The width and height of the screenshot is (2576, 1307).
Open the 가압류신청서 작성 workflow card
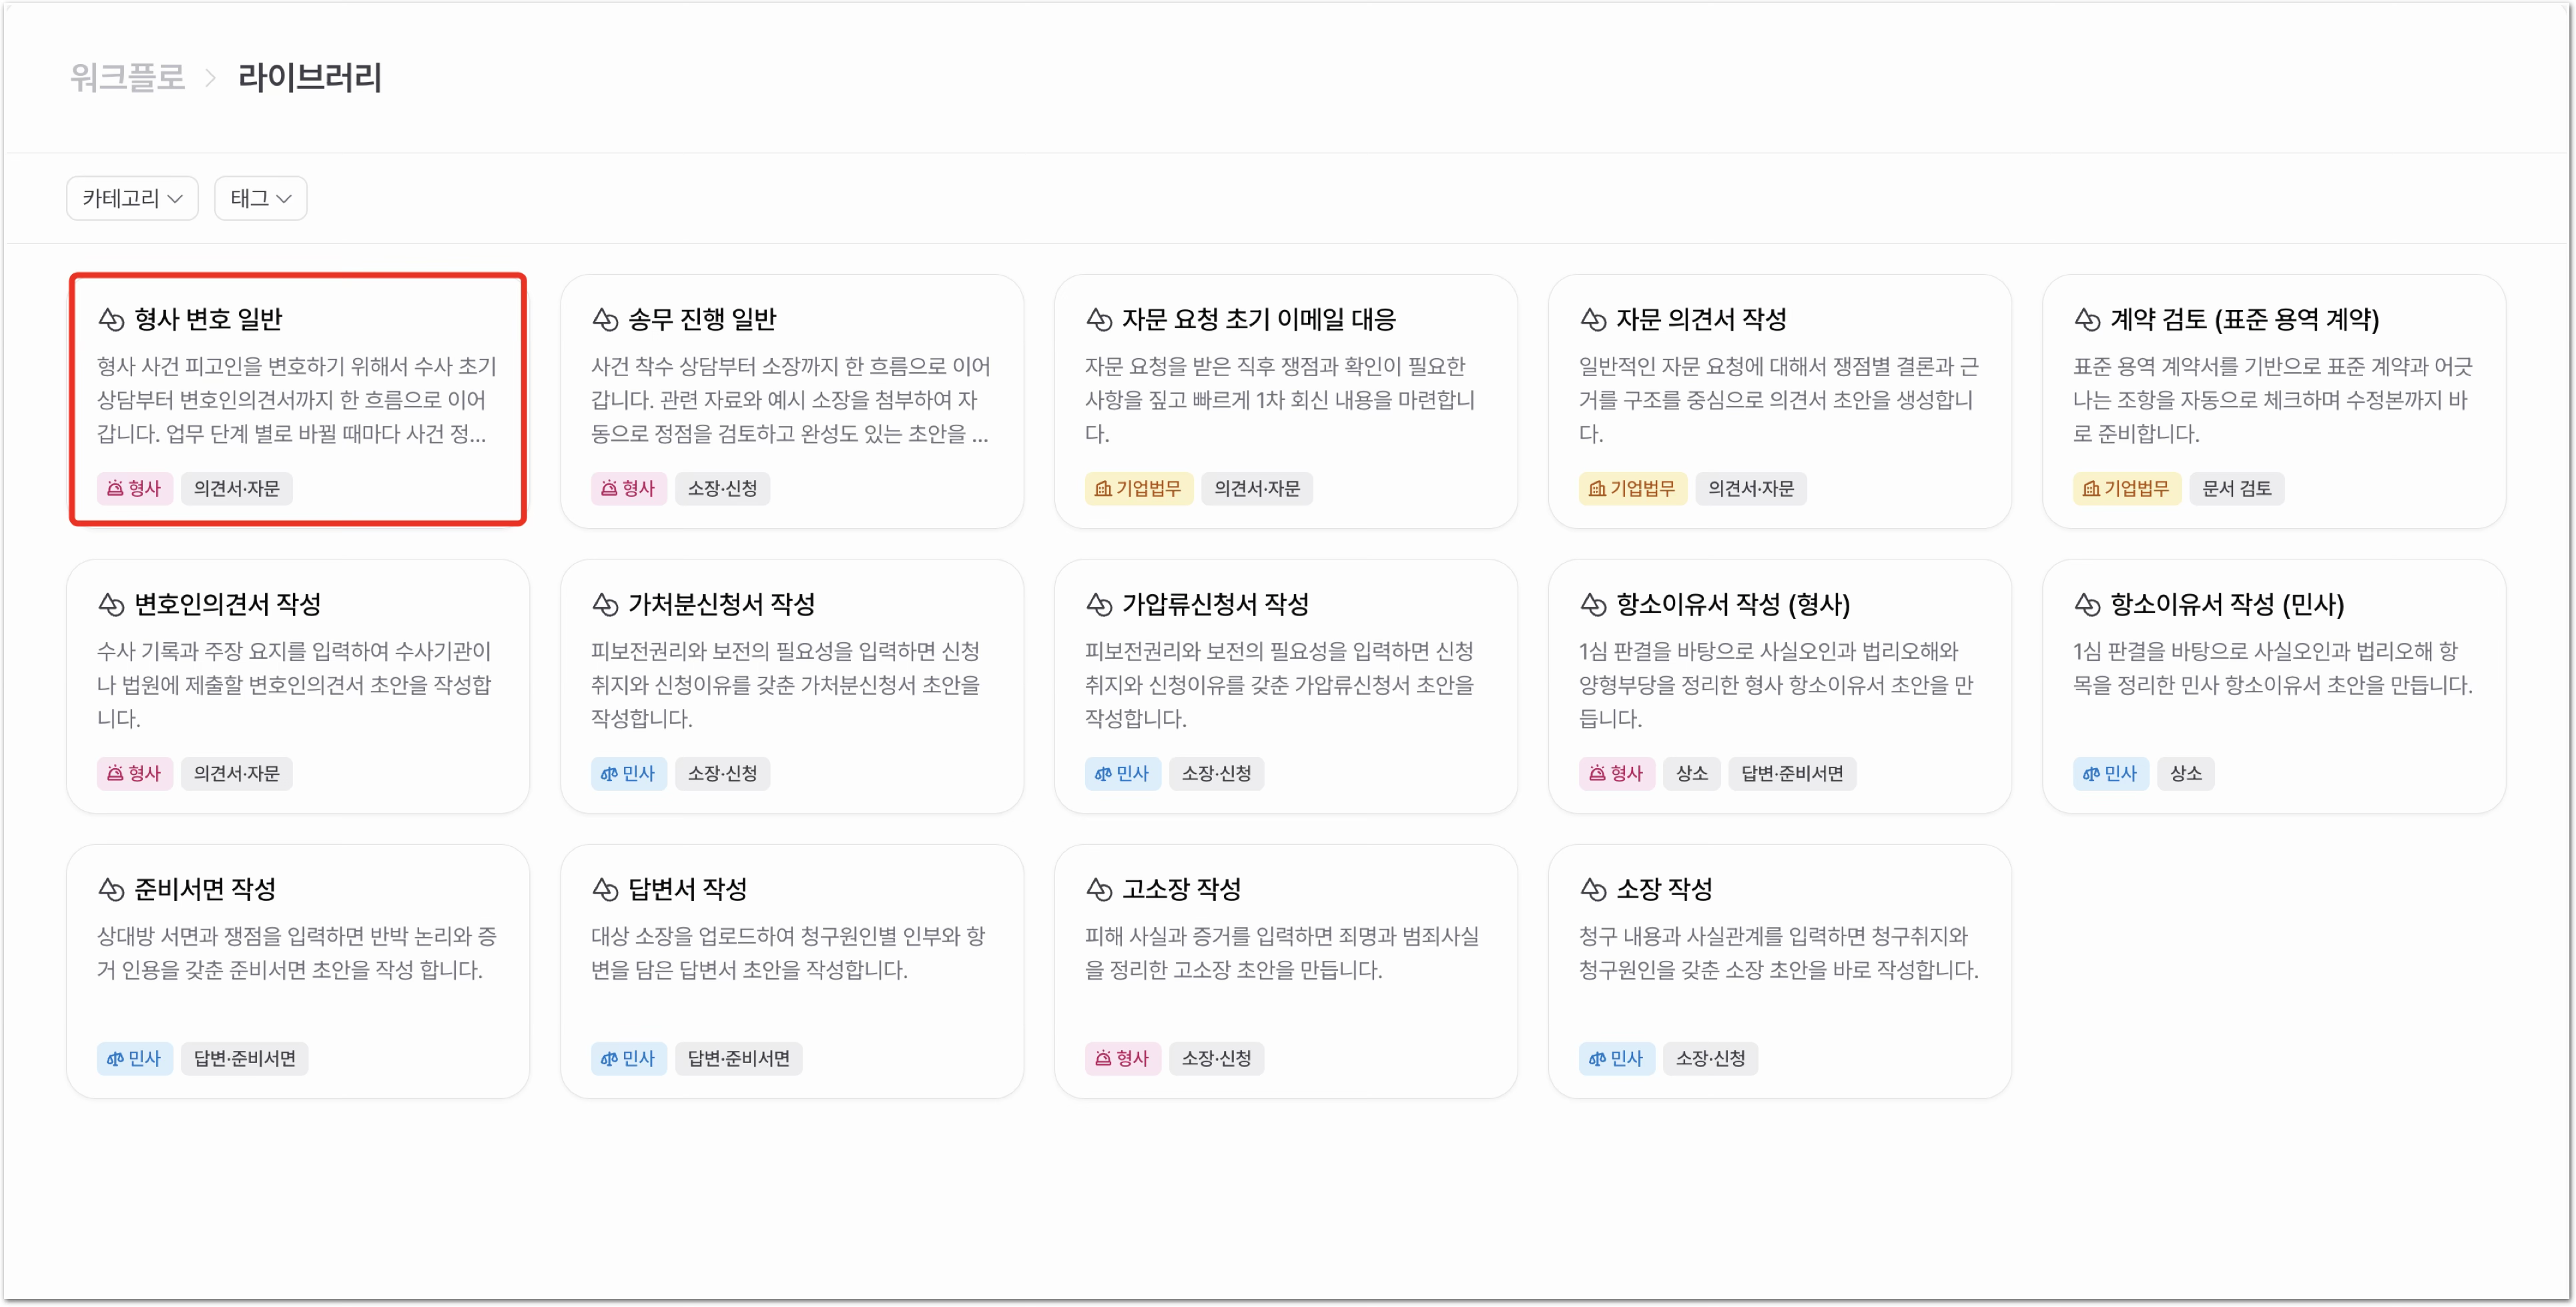click(1286, 686)
